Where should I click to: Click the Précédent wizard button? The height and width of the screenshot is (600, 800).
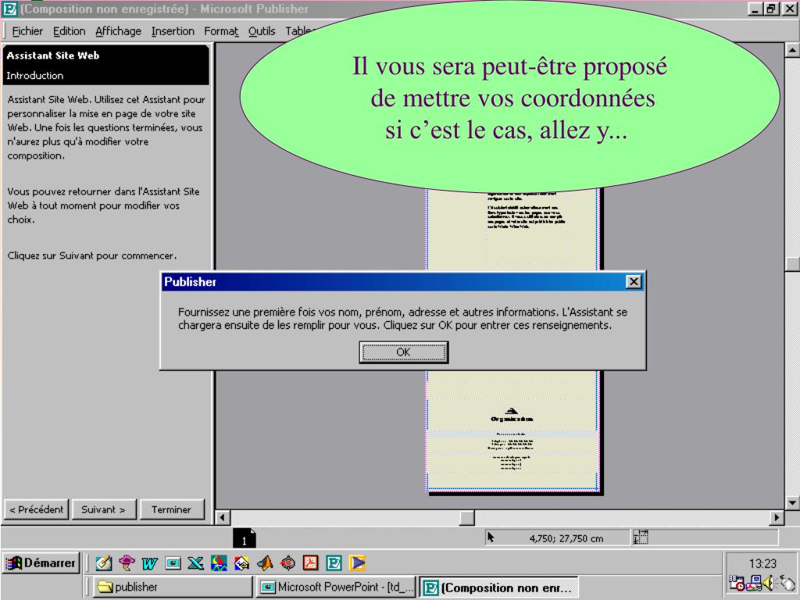point(36,509)
